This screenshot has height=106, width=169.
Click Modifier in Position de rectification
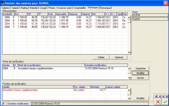click(141, 98)
